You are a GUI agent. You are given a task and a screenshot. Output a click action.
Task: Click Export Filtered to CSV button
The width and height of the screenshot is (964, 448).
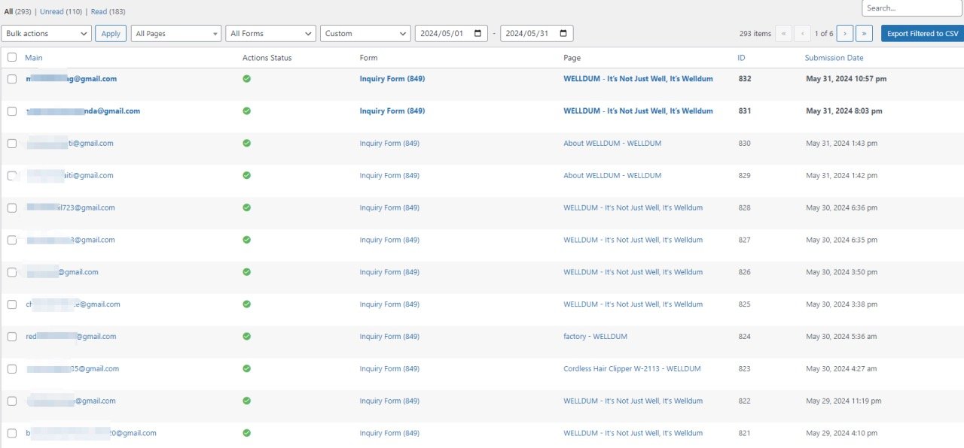point(923,34)
